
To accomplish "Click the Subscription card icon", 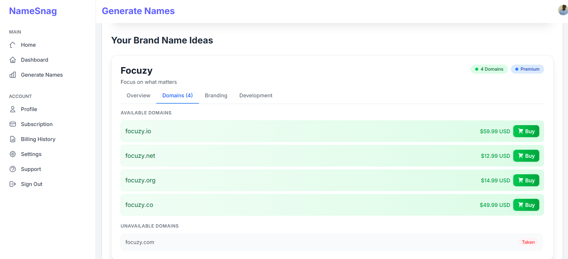I will [13, 124].
